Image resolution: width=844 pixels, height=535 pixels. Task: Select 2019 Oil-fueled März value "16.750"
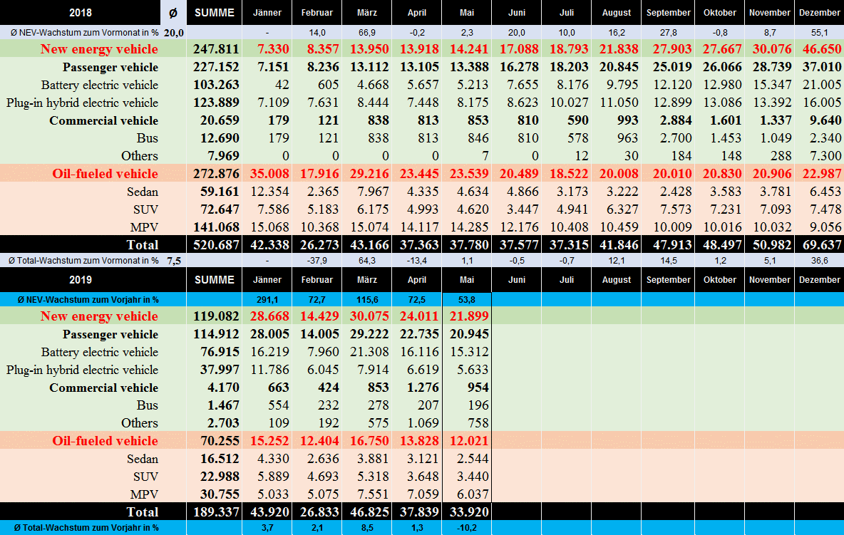pos(369,441)
